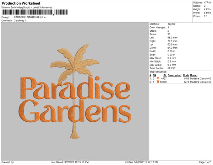213x165 pixels.
Task: Click the design name 'PARADISE GARDENS 5,8 in'
Action: click(x=29, y=17)
